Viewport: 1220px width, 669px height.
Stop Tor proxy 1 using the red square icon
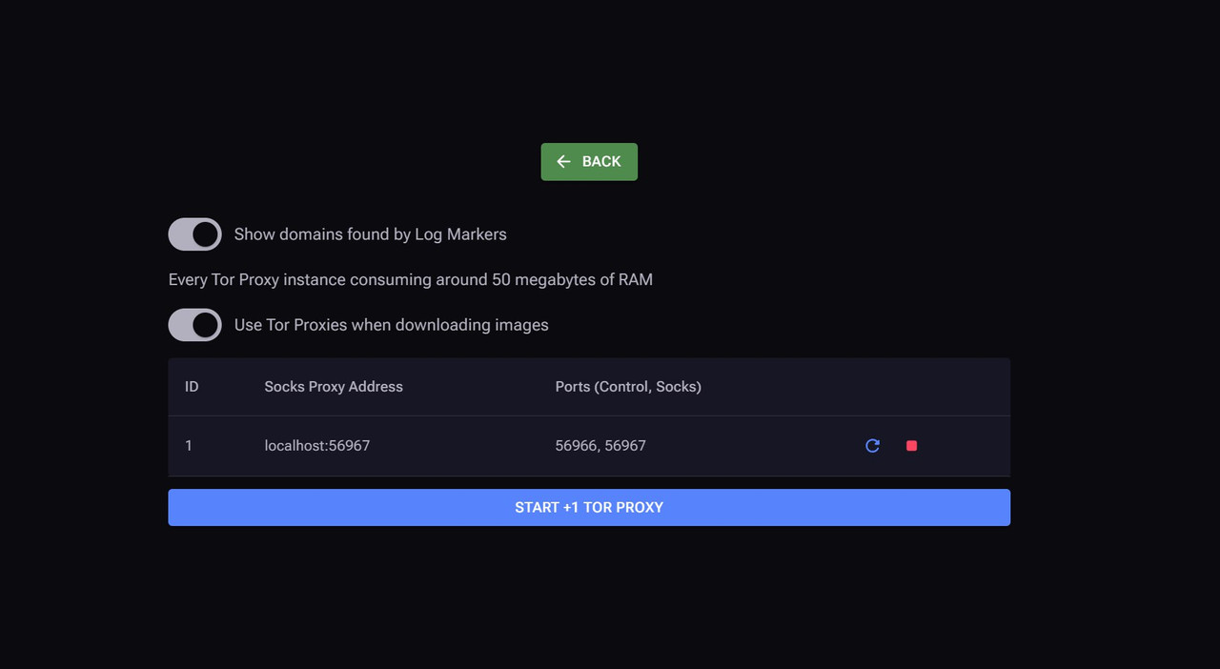[x=911, y=446]
